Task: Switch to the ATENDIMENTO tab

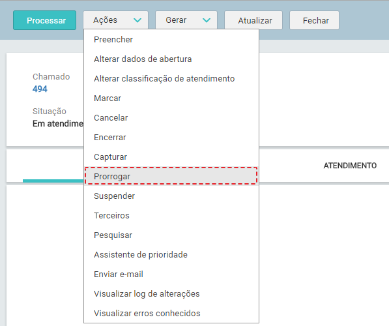Action: pyautogui.click(x=350, y=166)
